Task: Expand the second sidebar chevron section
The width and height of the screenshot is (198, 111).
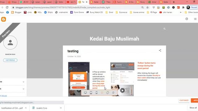Action: tap(24, 89)
